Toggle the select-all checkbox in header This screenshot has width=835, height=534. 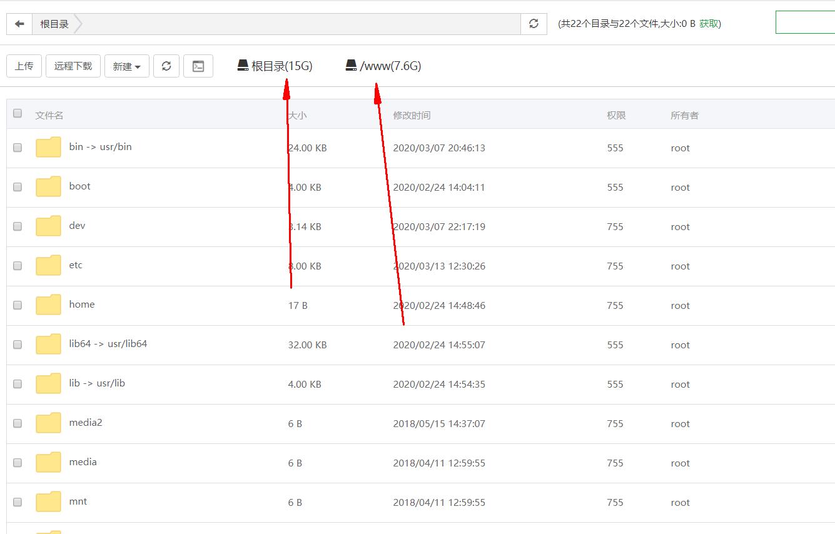[x=18, y=113]
